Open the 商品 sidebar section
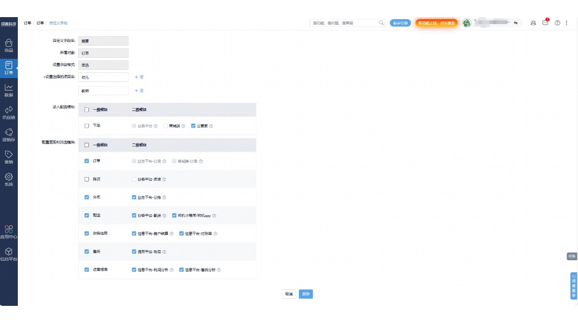This screenshot has height=323, width=578. tap(8, 46)
